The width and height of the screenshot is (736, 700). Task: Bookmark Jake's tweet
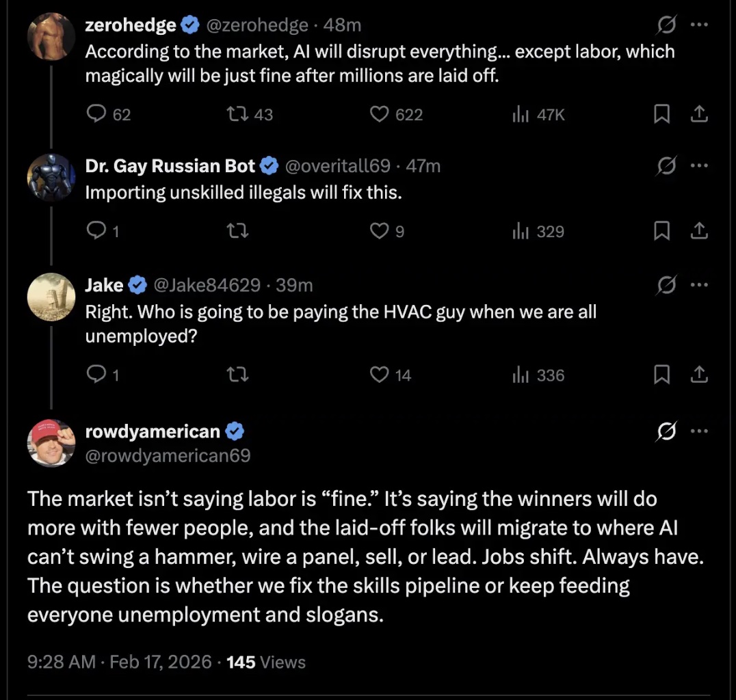(661, 375)
